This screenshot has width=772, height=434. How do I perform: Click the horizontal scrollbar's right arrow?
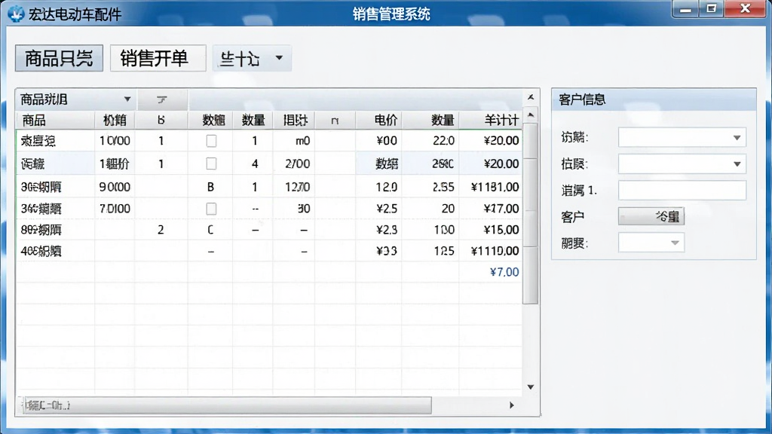pos(512,405)
